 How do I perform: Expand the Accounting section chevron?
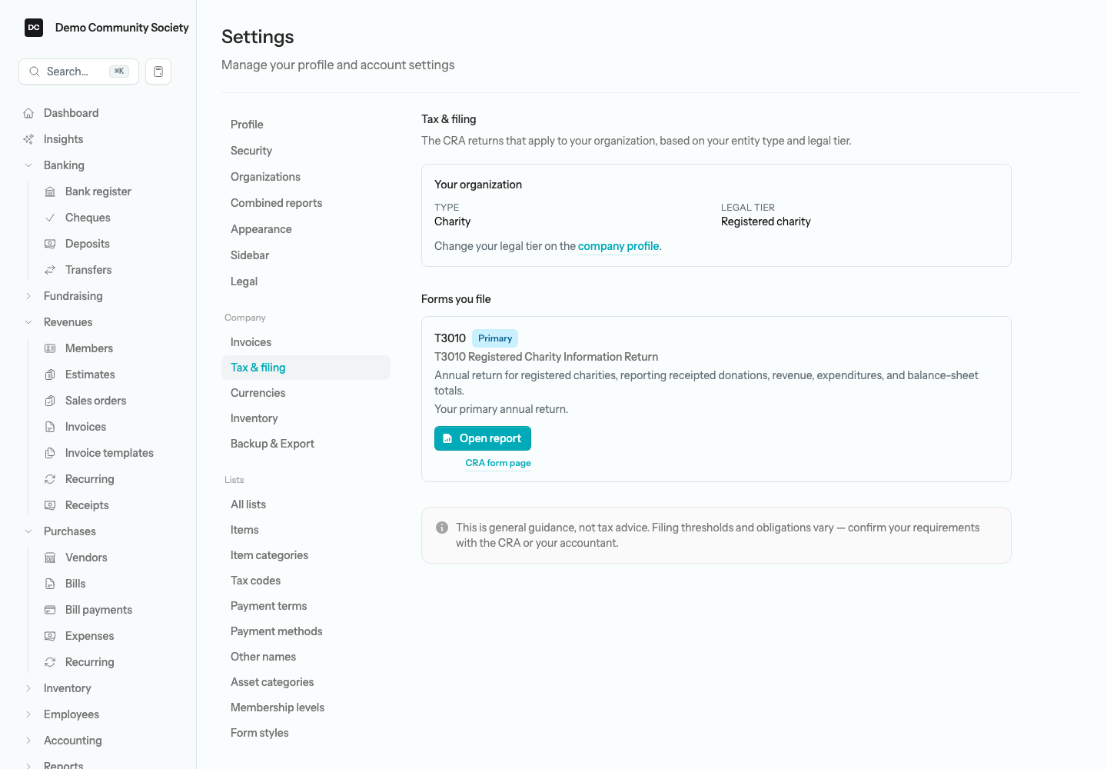(x=28, y=741)
